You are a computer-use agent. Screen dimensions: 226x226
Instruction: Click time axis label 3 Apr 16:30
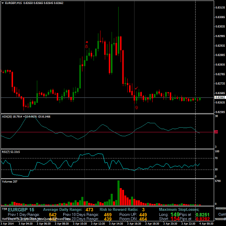[134, 224]
